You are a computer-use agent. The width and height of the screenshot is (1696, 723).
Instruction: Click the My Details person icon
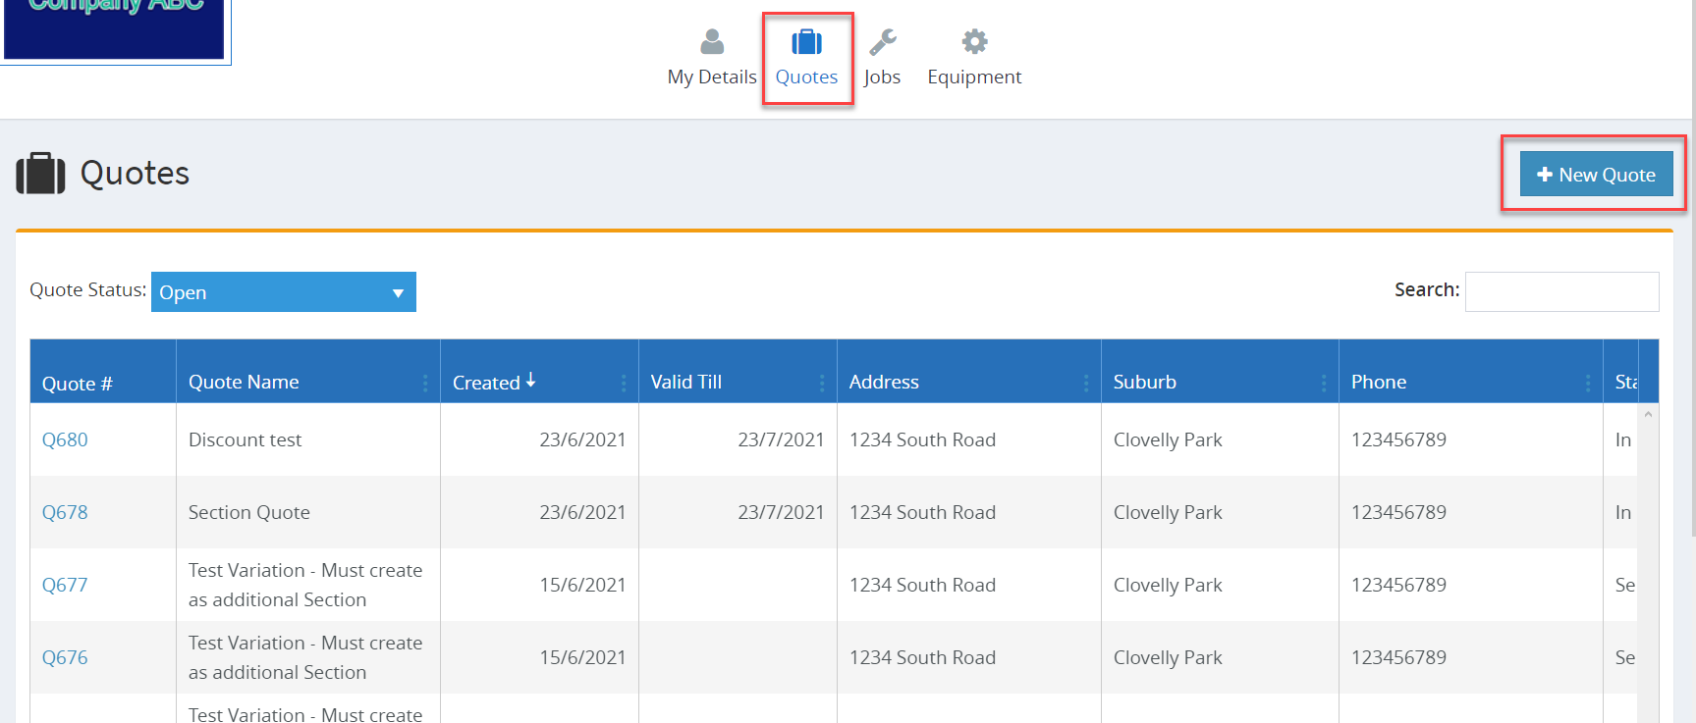tap(712, 41)
